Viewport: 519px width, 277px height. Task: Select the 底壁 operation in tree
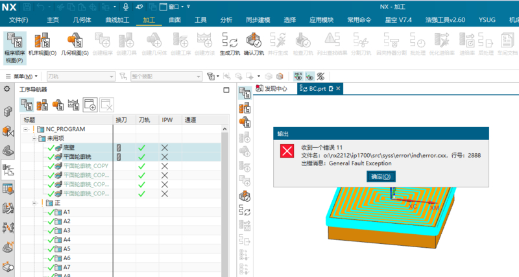coord(68,148)
